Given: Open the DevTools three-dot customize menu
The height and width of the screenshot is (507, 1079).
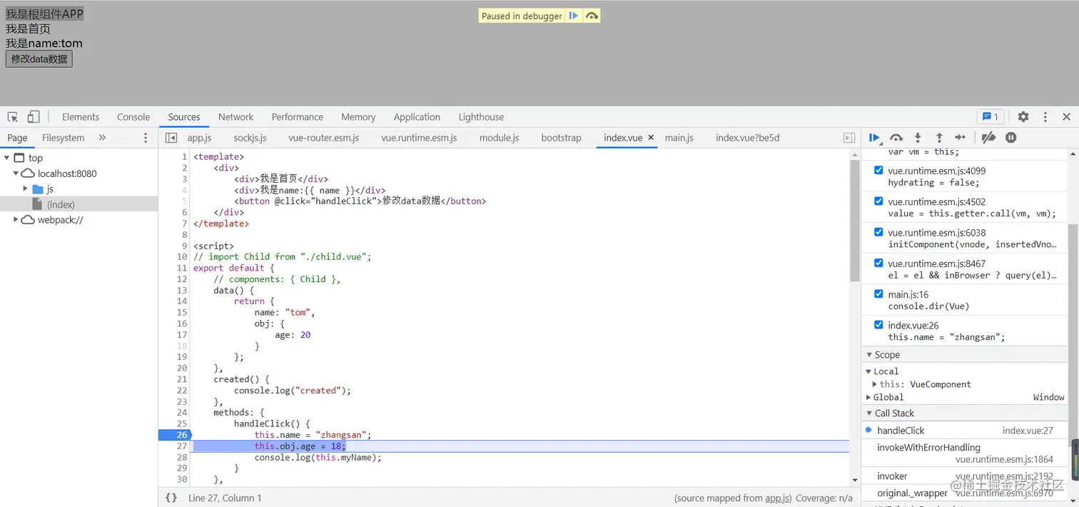Looking at the screenshot, I should click(x=1045, y=116).
